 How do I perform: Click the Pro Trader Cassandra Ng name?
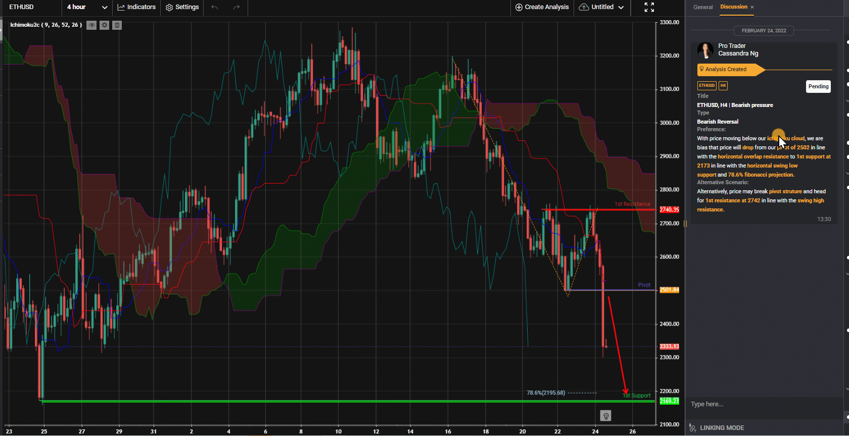pos(738,49)
